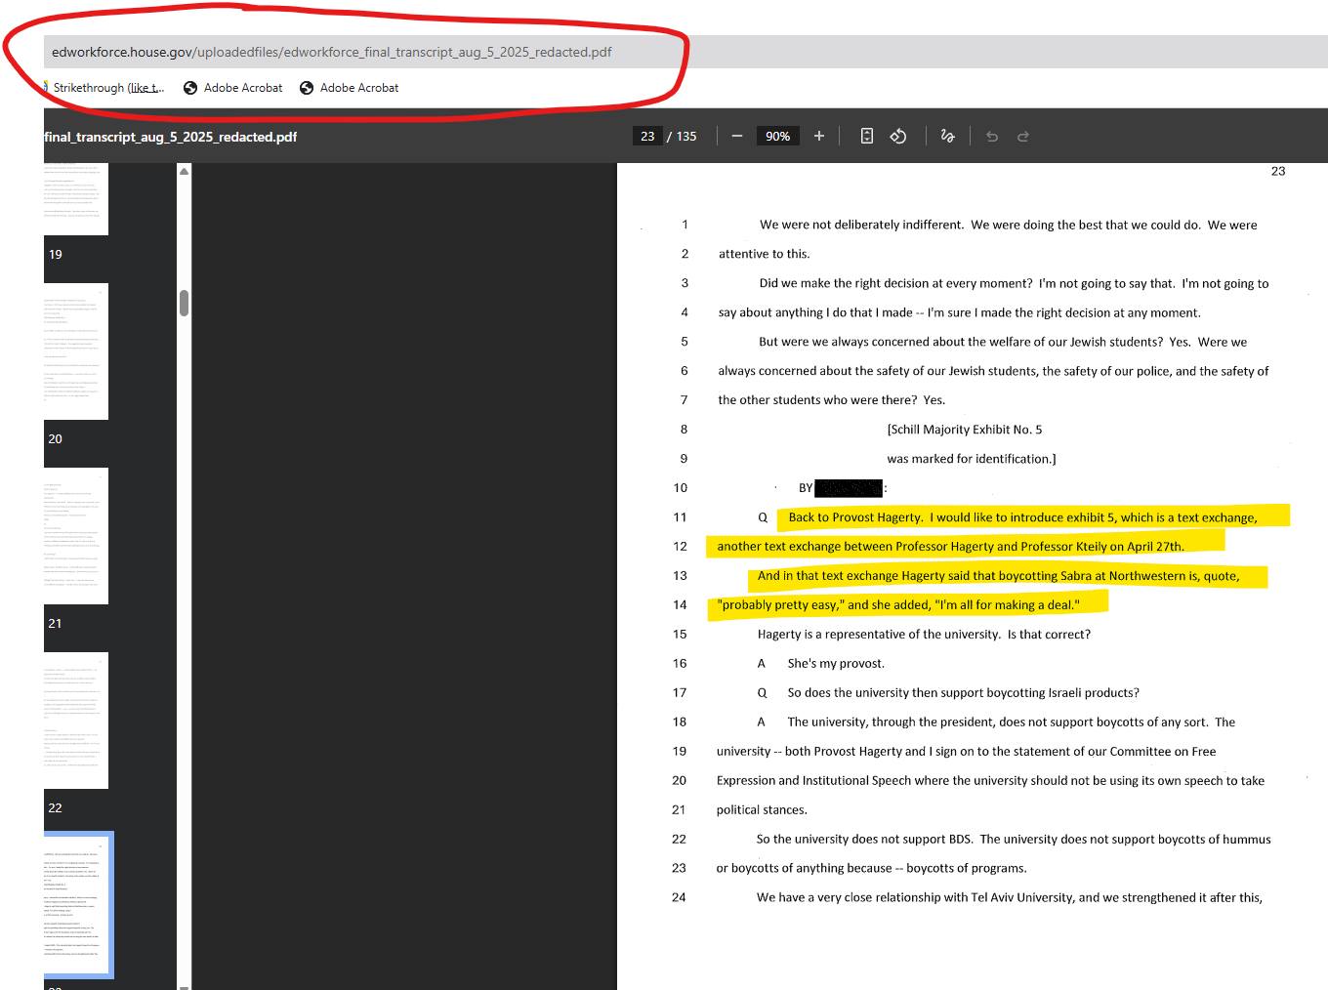This screenshot has width=1328, height=990.
Task: Click the browser address bar URL
Action: click(x=332, y=52)
